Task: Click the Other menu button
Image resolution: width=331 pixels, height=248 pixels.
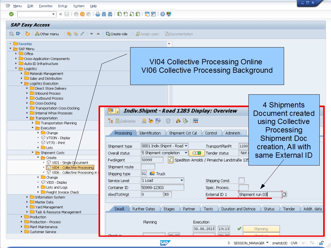Action: [47, 34]
